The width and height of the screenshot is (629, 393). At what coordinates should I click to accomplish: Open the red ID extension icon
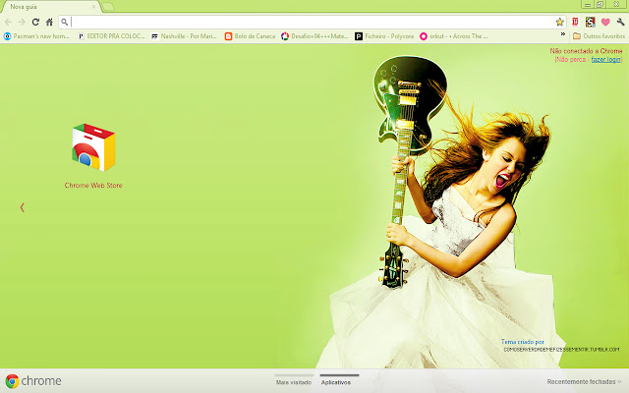tap(575, 22)
